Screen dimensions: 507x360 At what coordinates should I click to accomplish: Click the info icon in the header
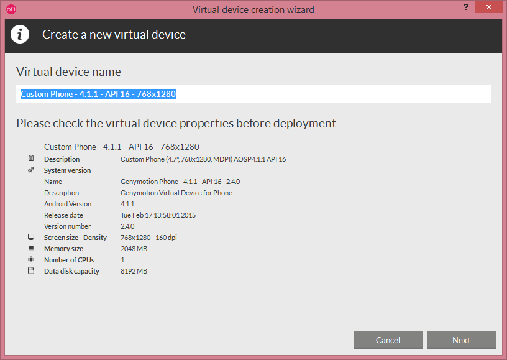click(x=20, y=34)
